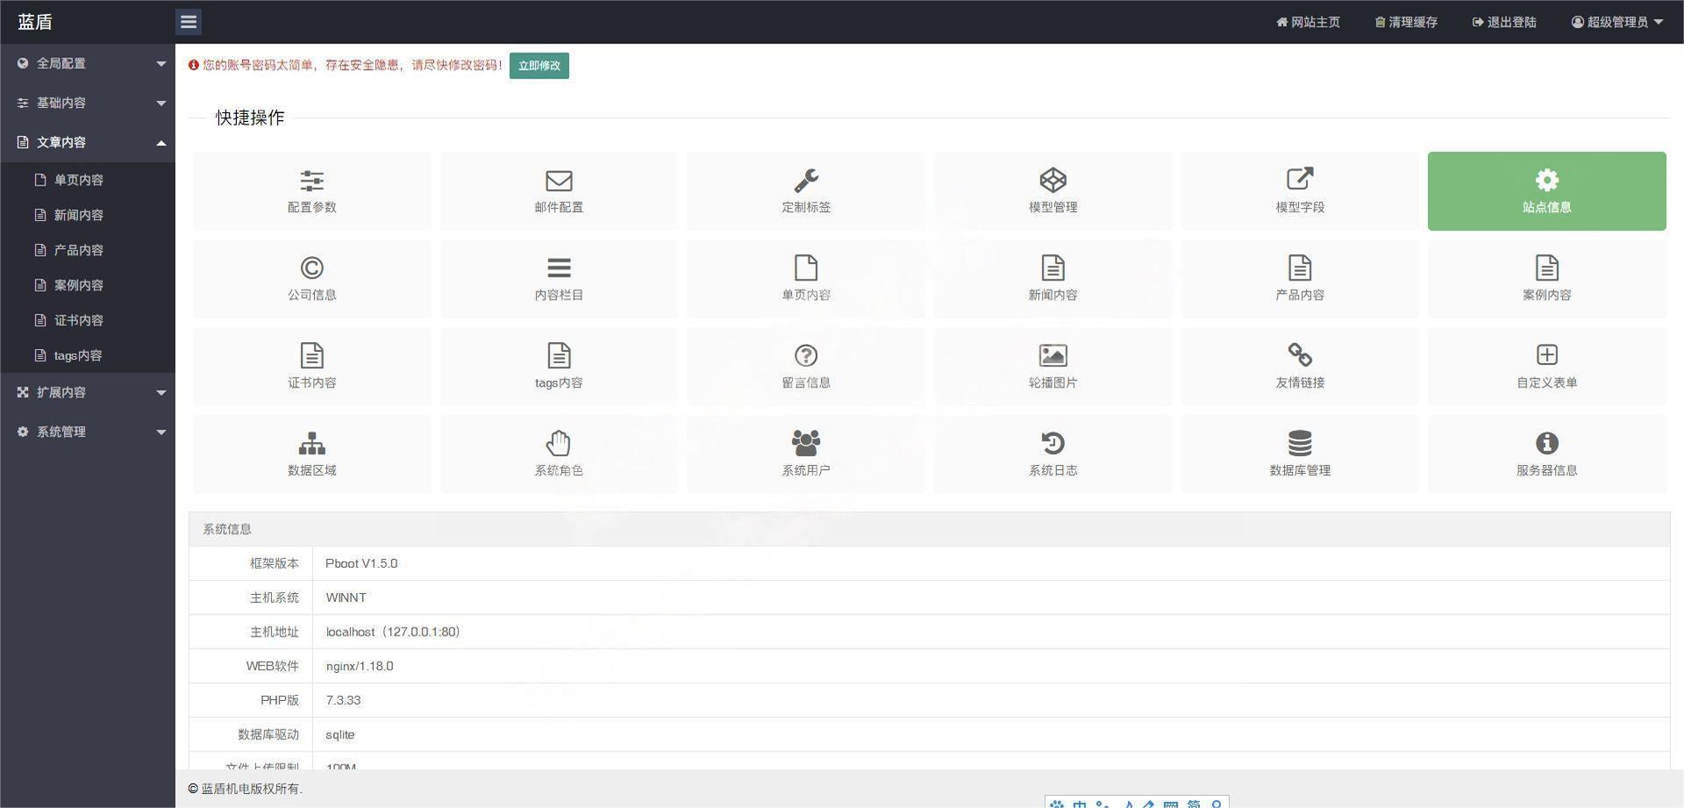Click 清理缓存 in top bar
1684x808 pixels.
click(1406, 22)
